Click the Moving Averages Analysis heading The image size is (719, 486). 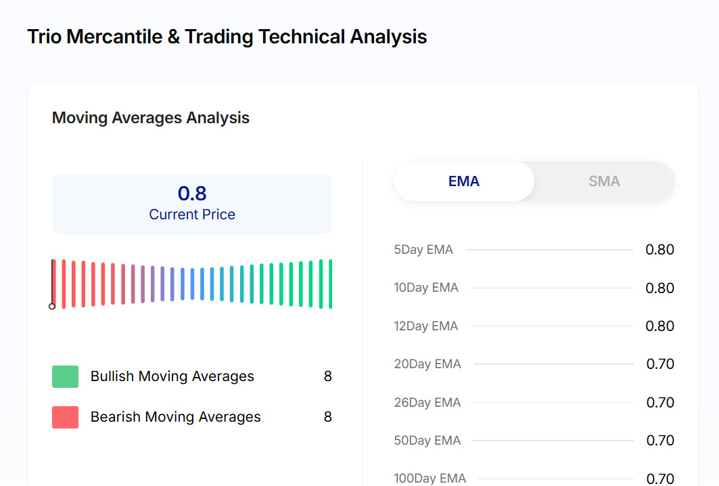(151, 118)
